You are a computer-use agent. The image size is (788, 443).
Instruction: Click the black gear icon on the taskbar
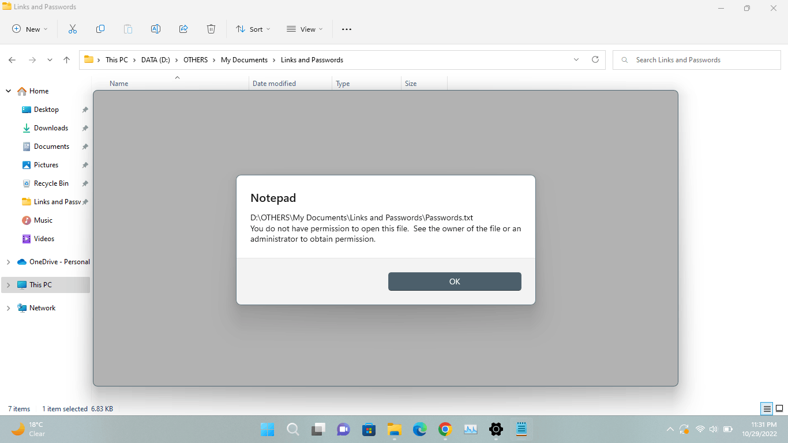tap(496, 429)
